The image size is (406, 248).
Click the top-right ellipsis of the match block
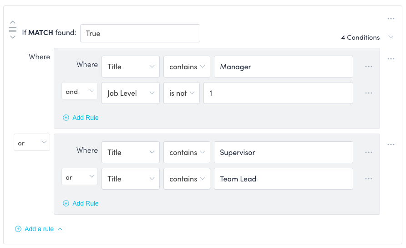click(x=391, y=19)
